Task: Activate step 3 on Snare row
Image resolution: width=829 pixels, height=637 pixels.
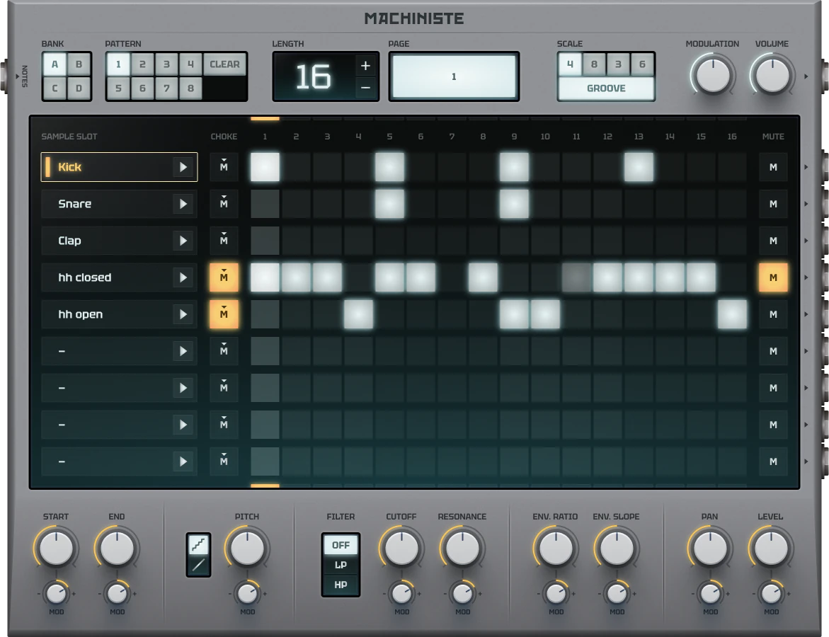Action: 327,204
